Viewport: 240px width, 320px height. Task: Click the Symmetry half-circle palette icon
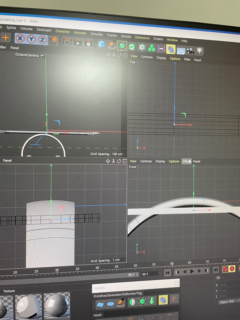tap(132, 302)
